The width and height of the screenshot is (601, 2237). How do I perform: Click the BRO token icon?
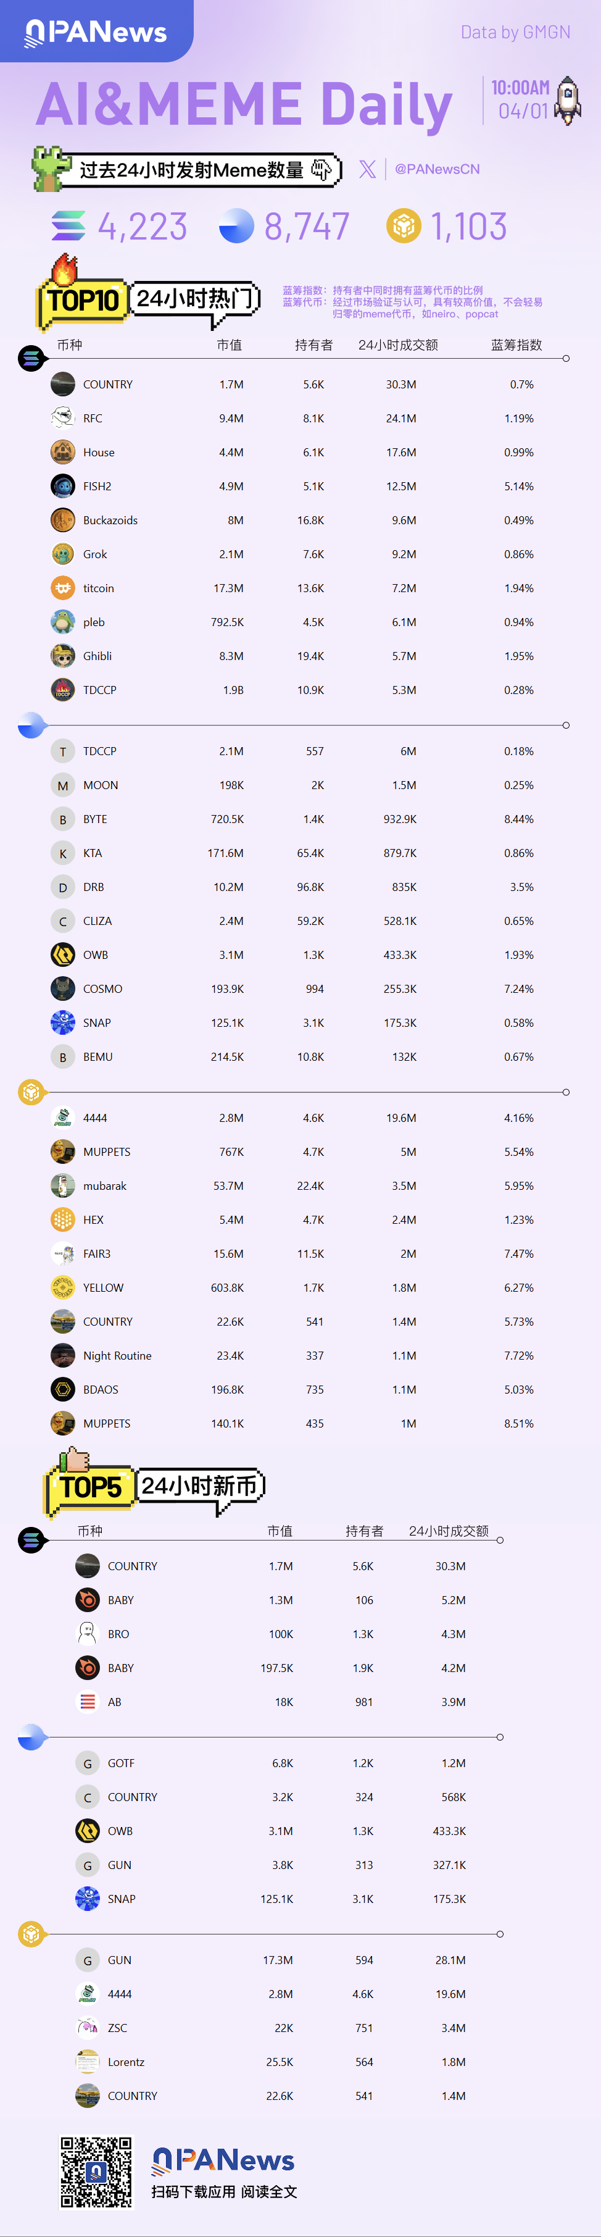[88, 1634]
